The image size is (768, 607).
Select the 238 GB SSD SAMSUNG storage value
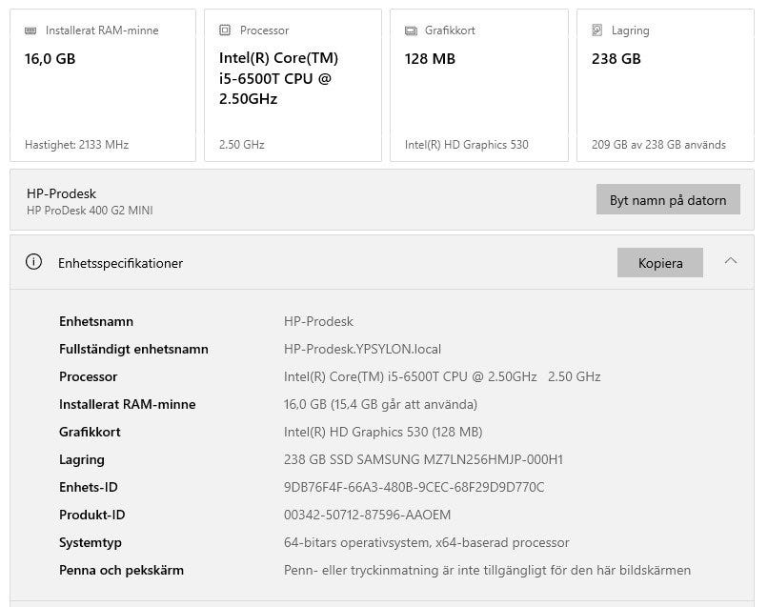(x=424, y=459)
